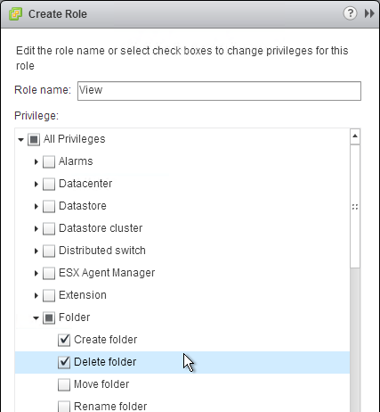Toggle the All Privileges checkbox
The width and height of the screenshot is (380, 412).
tap(34, 139)
